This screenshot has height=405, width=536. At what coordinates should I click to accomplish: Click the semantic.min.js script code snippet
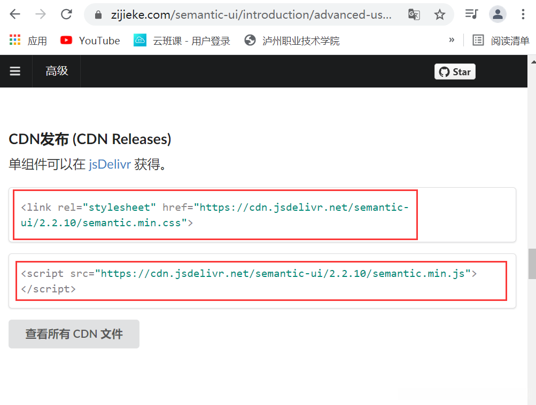[261, 281]
